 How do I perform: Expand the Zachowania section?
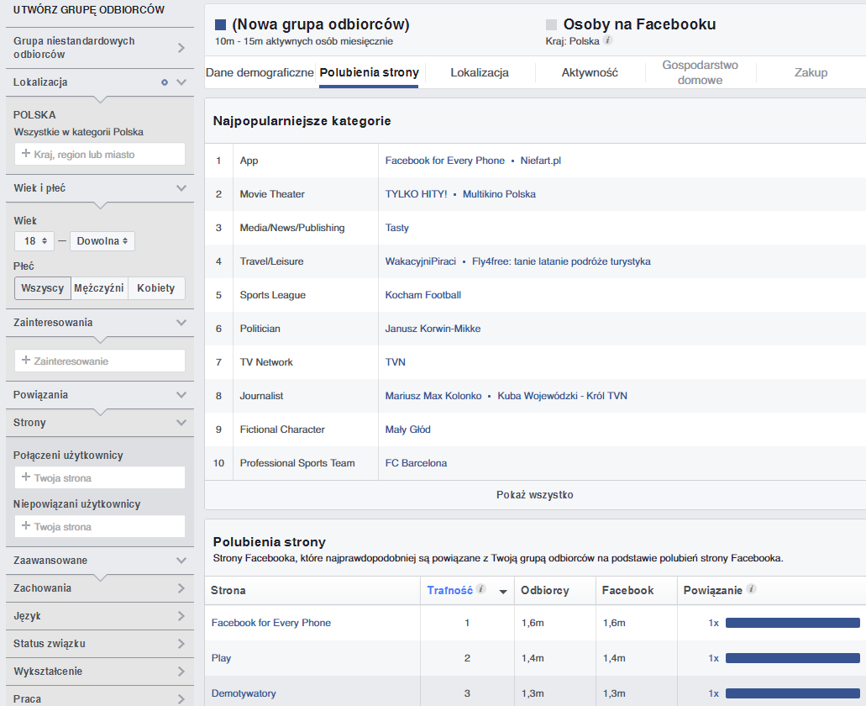(x=99, y=588)
